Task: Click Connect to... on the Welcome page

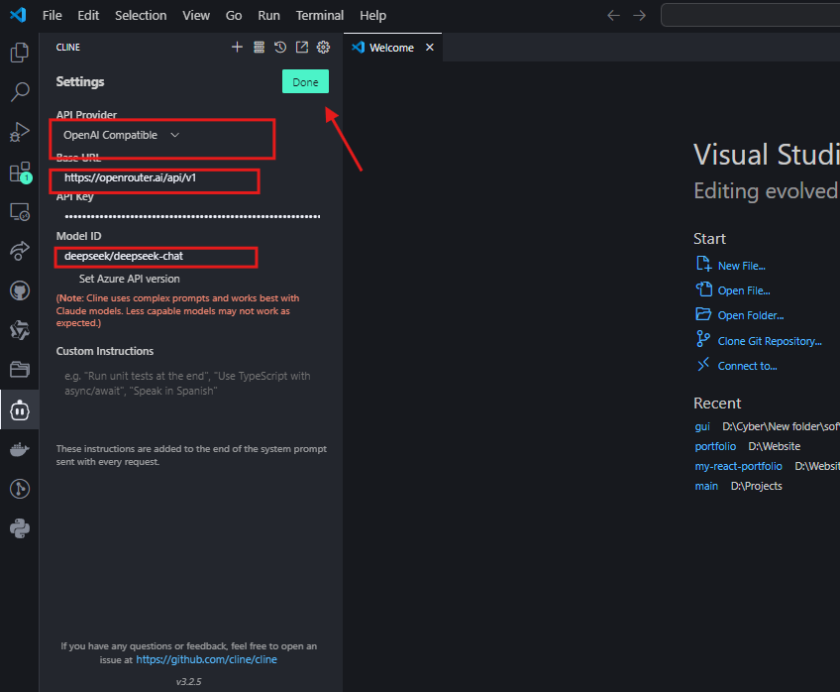Action: pyautogui.click(x=747, y=366)
